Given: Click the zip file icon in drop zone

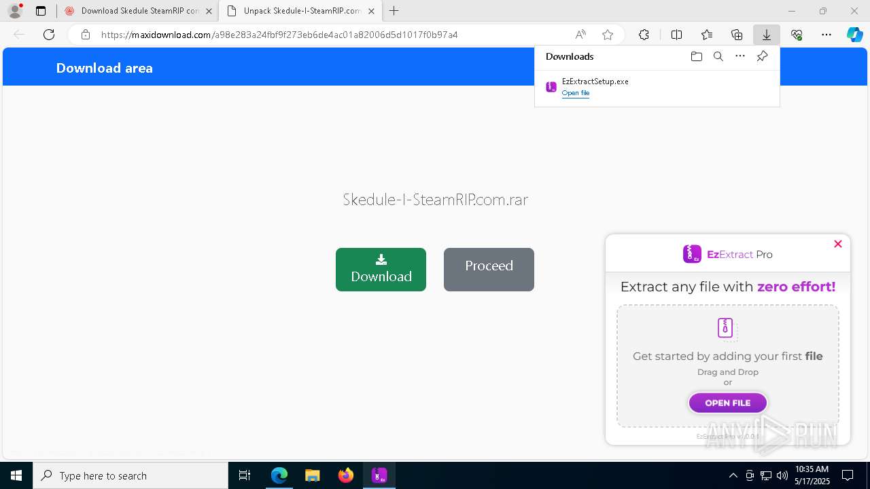Looking at the screenshot, I should (727, 328).
